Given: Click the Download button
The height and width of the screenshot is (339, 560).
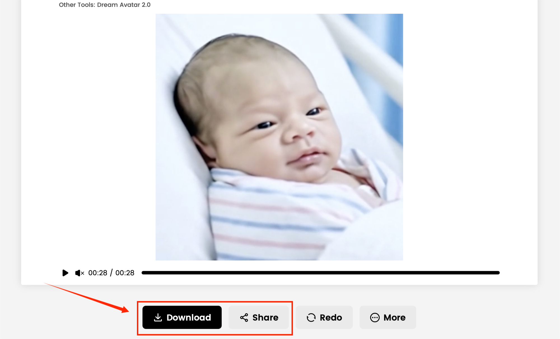Looking at the screenshot, I should click(x=182, y=317).
